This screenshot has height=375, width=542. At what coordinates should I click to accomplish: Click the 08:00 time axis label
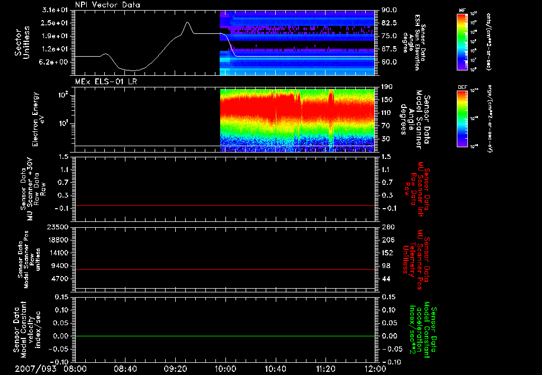[75, 369]
